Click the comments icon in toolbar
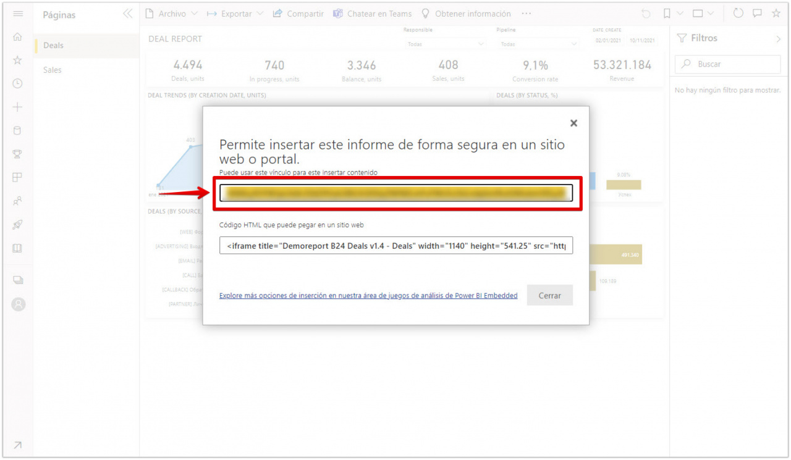This screenshot has height=460, width=791. click(x=757, y=14)
